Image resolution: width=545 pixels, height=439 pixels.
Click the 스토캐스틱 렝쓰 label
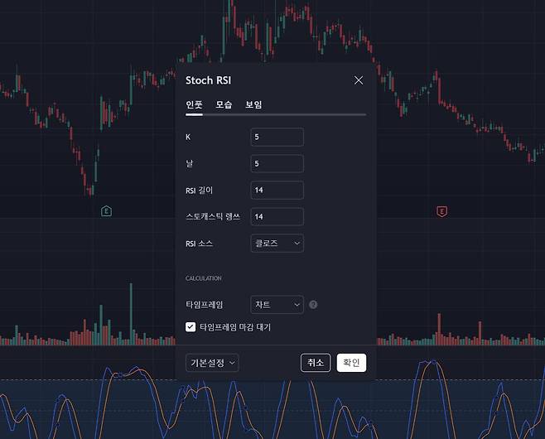213,217
